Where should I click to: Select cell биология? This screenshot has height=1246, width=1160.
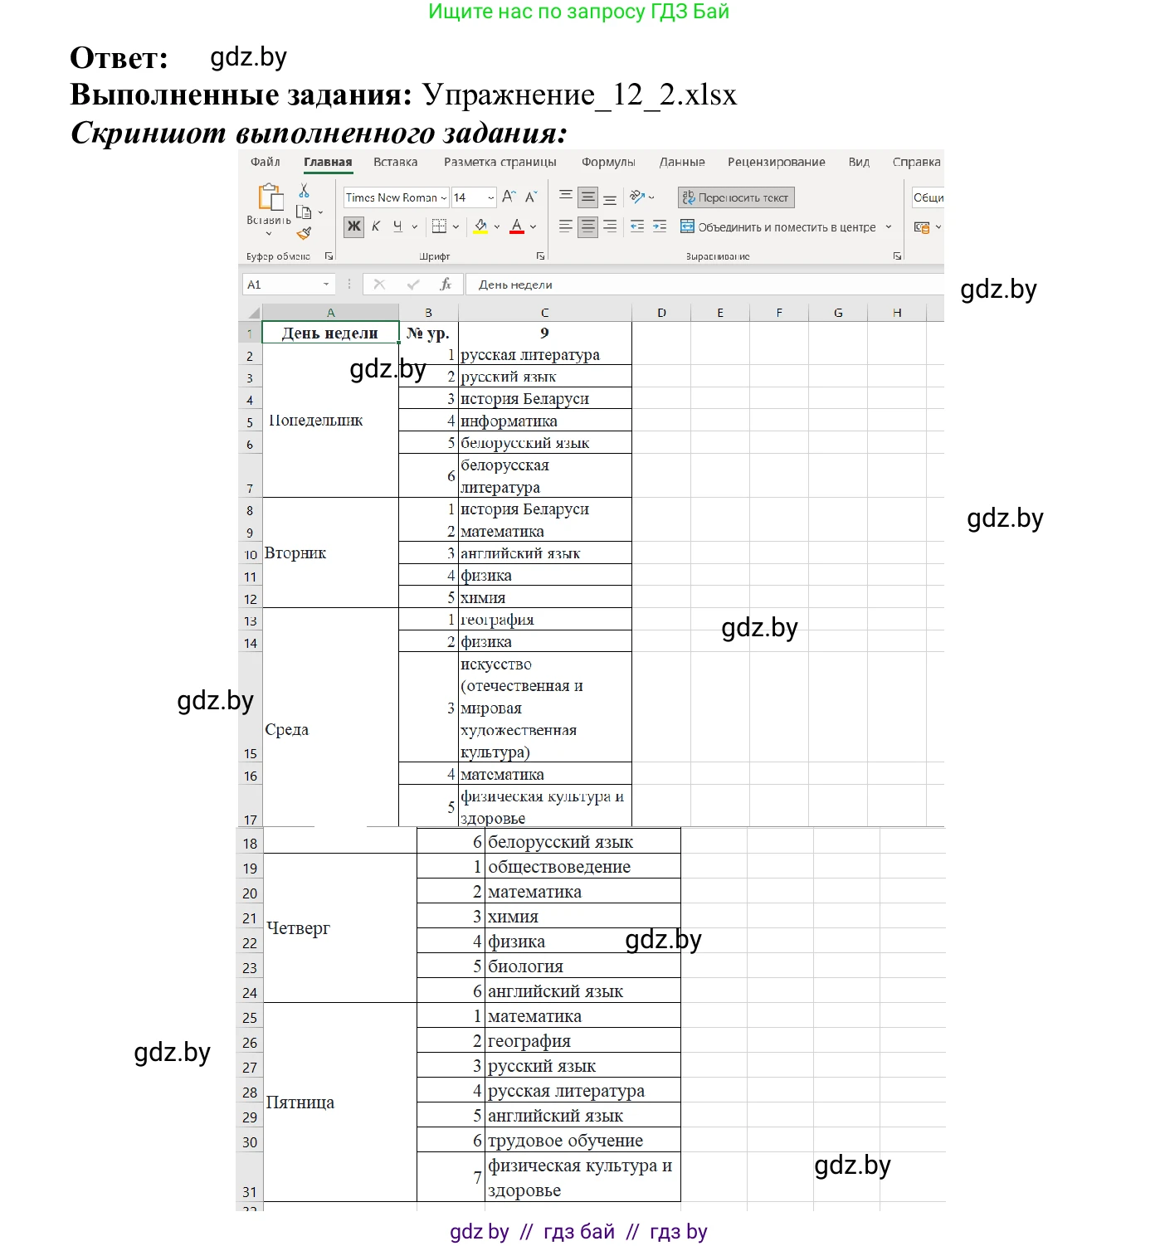(x=583, y=966)
